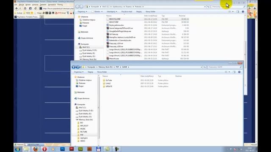Open MUSIC folder in navigation tree
This screenshot has width=271, height=152.
83,129
